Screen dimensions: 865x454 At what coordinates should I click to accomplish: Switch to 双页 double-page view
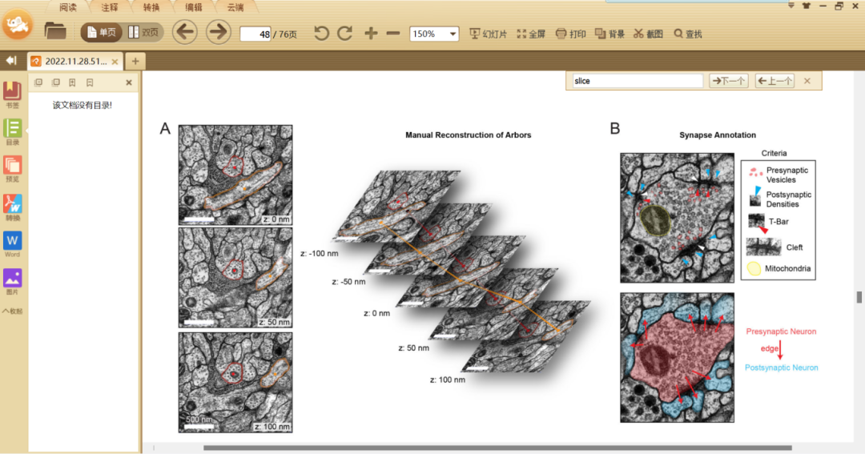pyautogui.click(x=143, y=33)
